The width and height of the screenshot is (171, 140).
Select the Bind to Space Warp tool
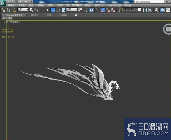tap(14, 10)
